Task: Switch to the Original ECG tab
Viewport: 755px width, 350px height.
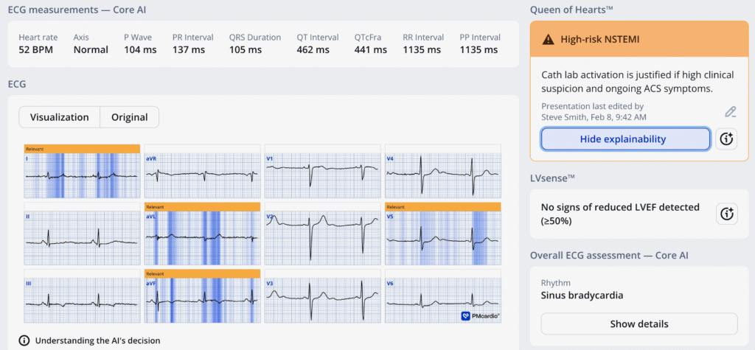Action: tap(129, 117)
